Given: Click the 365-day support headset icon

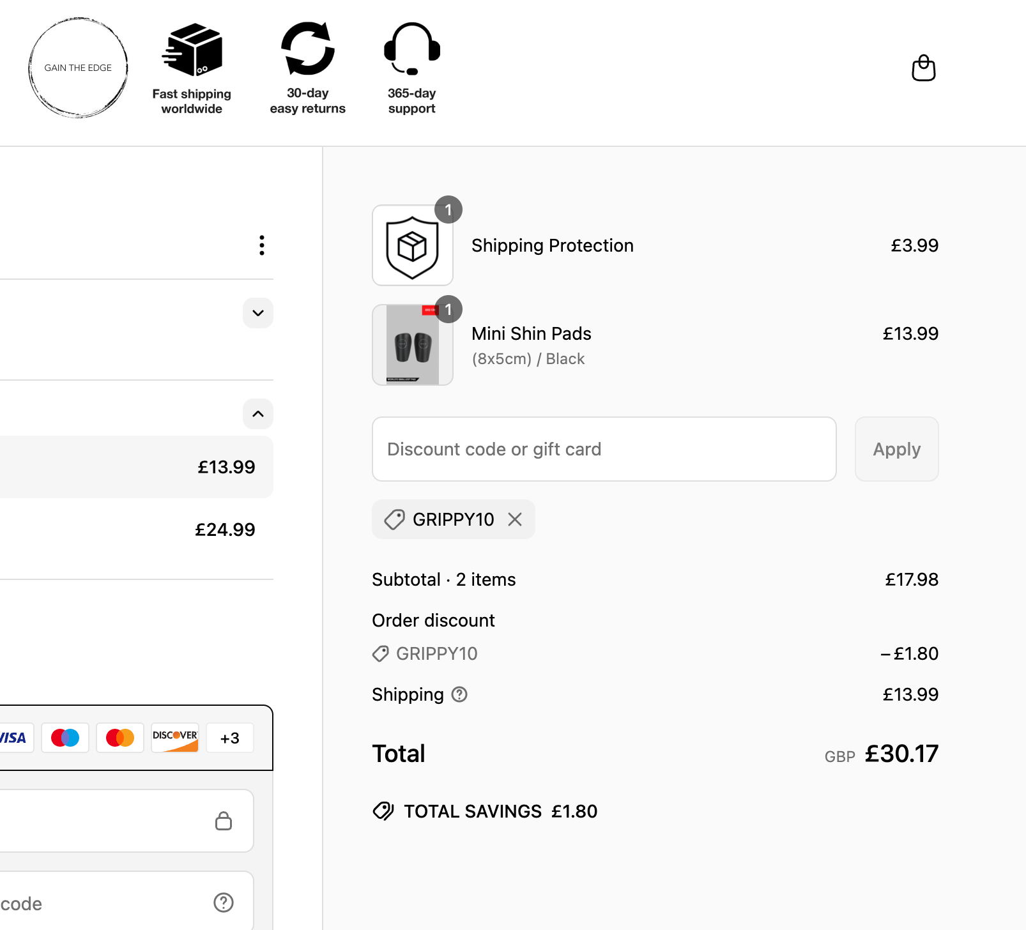Looking at the screenshot, I should [x=411, y=50].
